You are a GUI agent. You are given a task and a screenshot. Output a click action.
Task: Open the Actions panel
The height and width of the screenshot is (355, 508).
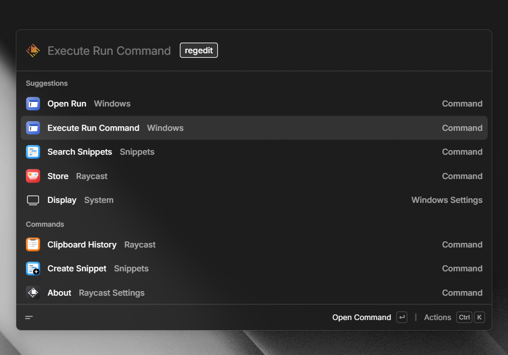click(x=437, y=317)
